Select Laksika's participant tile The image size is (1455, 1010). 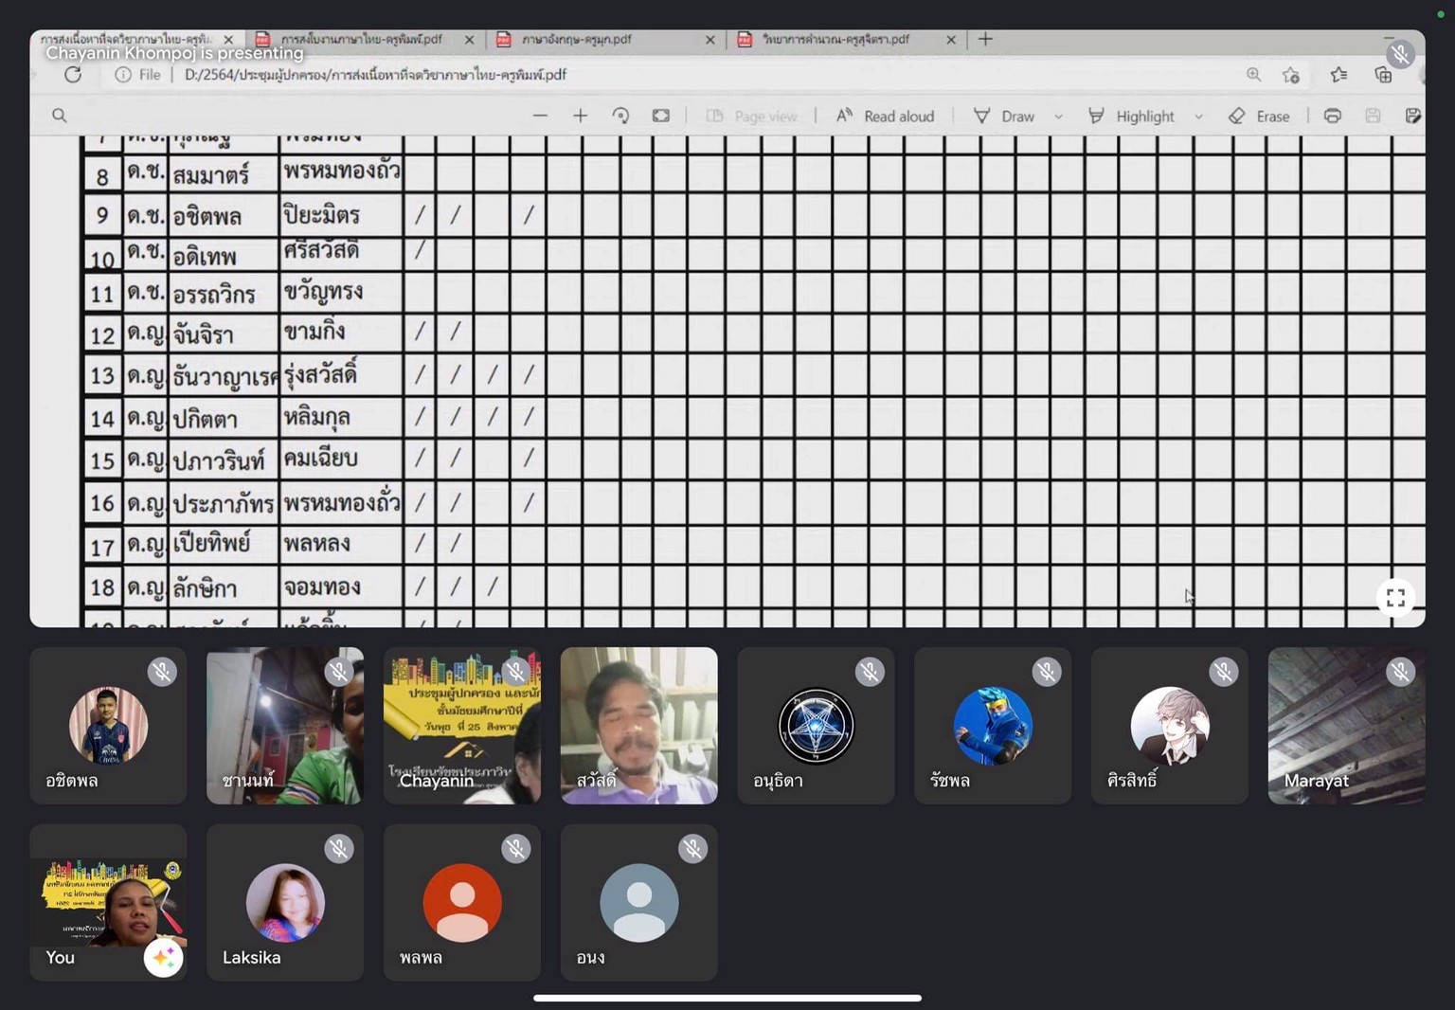285,902
